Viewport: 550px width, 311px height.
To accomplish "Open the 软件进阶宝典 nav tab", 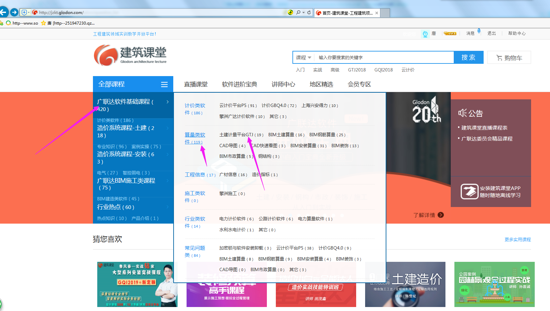I will click(x=240, y=84).
